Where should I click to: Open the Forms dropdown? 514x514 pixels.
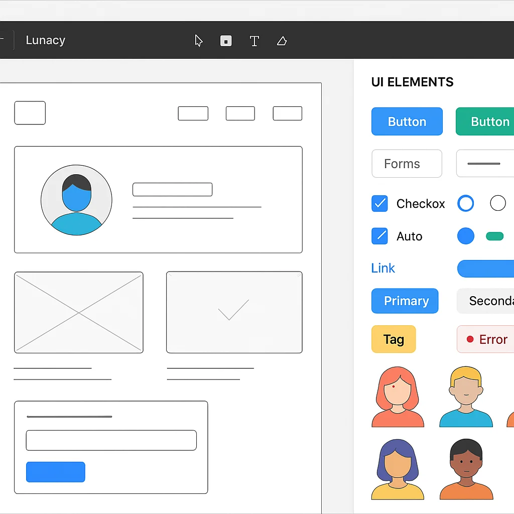(x=407, y=164)
